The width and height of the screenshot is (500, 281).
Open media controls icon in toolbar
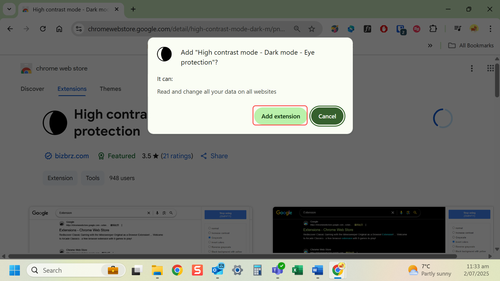(x=458, y=29)
